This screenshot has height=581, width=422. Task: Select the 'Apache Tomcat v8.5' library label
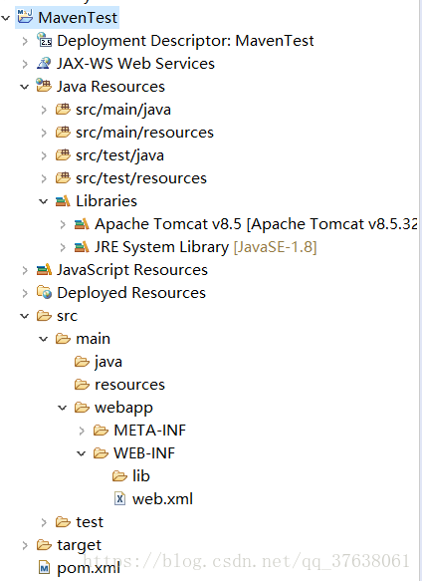pos(256,224)
